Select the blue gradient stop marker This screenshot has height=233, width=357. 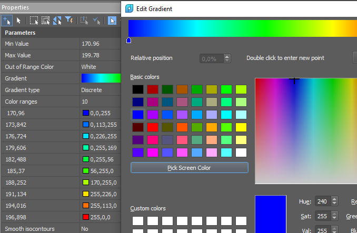[x=129, y=40]
